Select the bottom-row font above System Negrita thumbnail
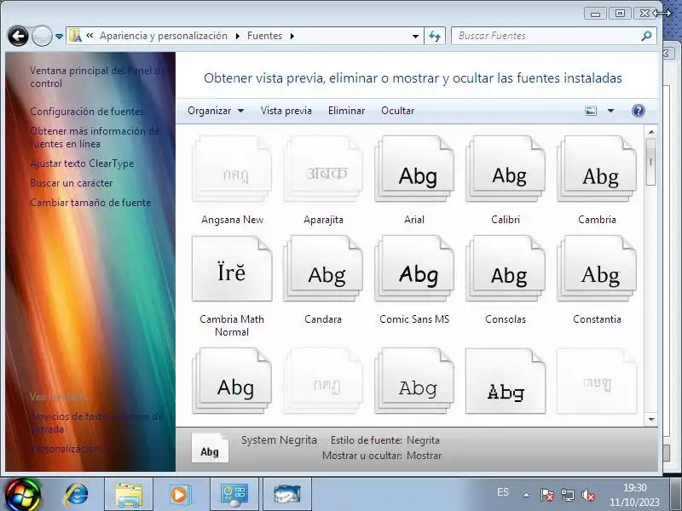Image resolution: width=682 pixels, height=511 pixels. 232,381
